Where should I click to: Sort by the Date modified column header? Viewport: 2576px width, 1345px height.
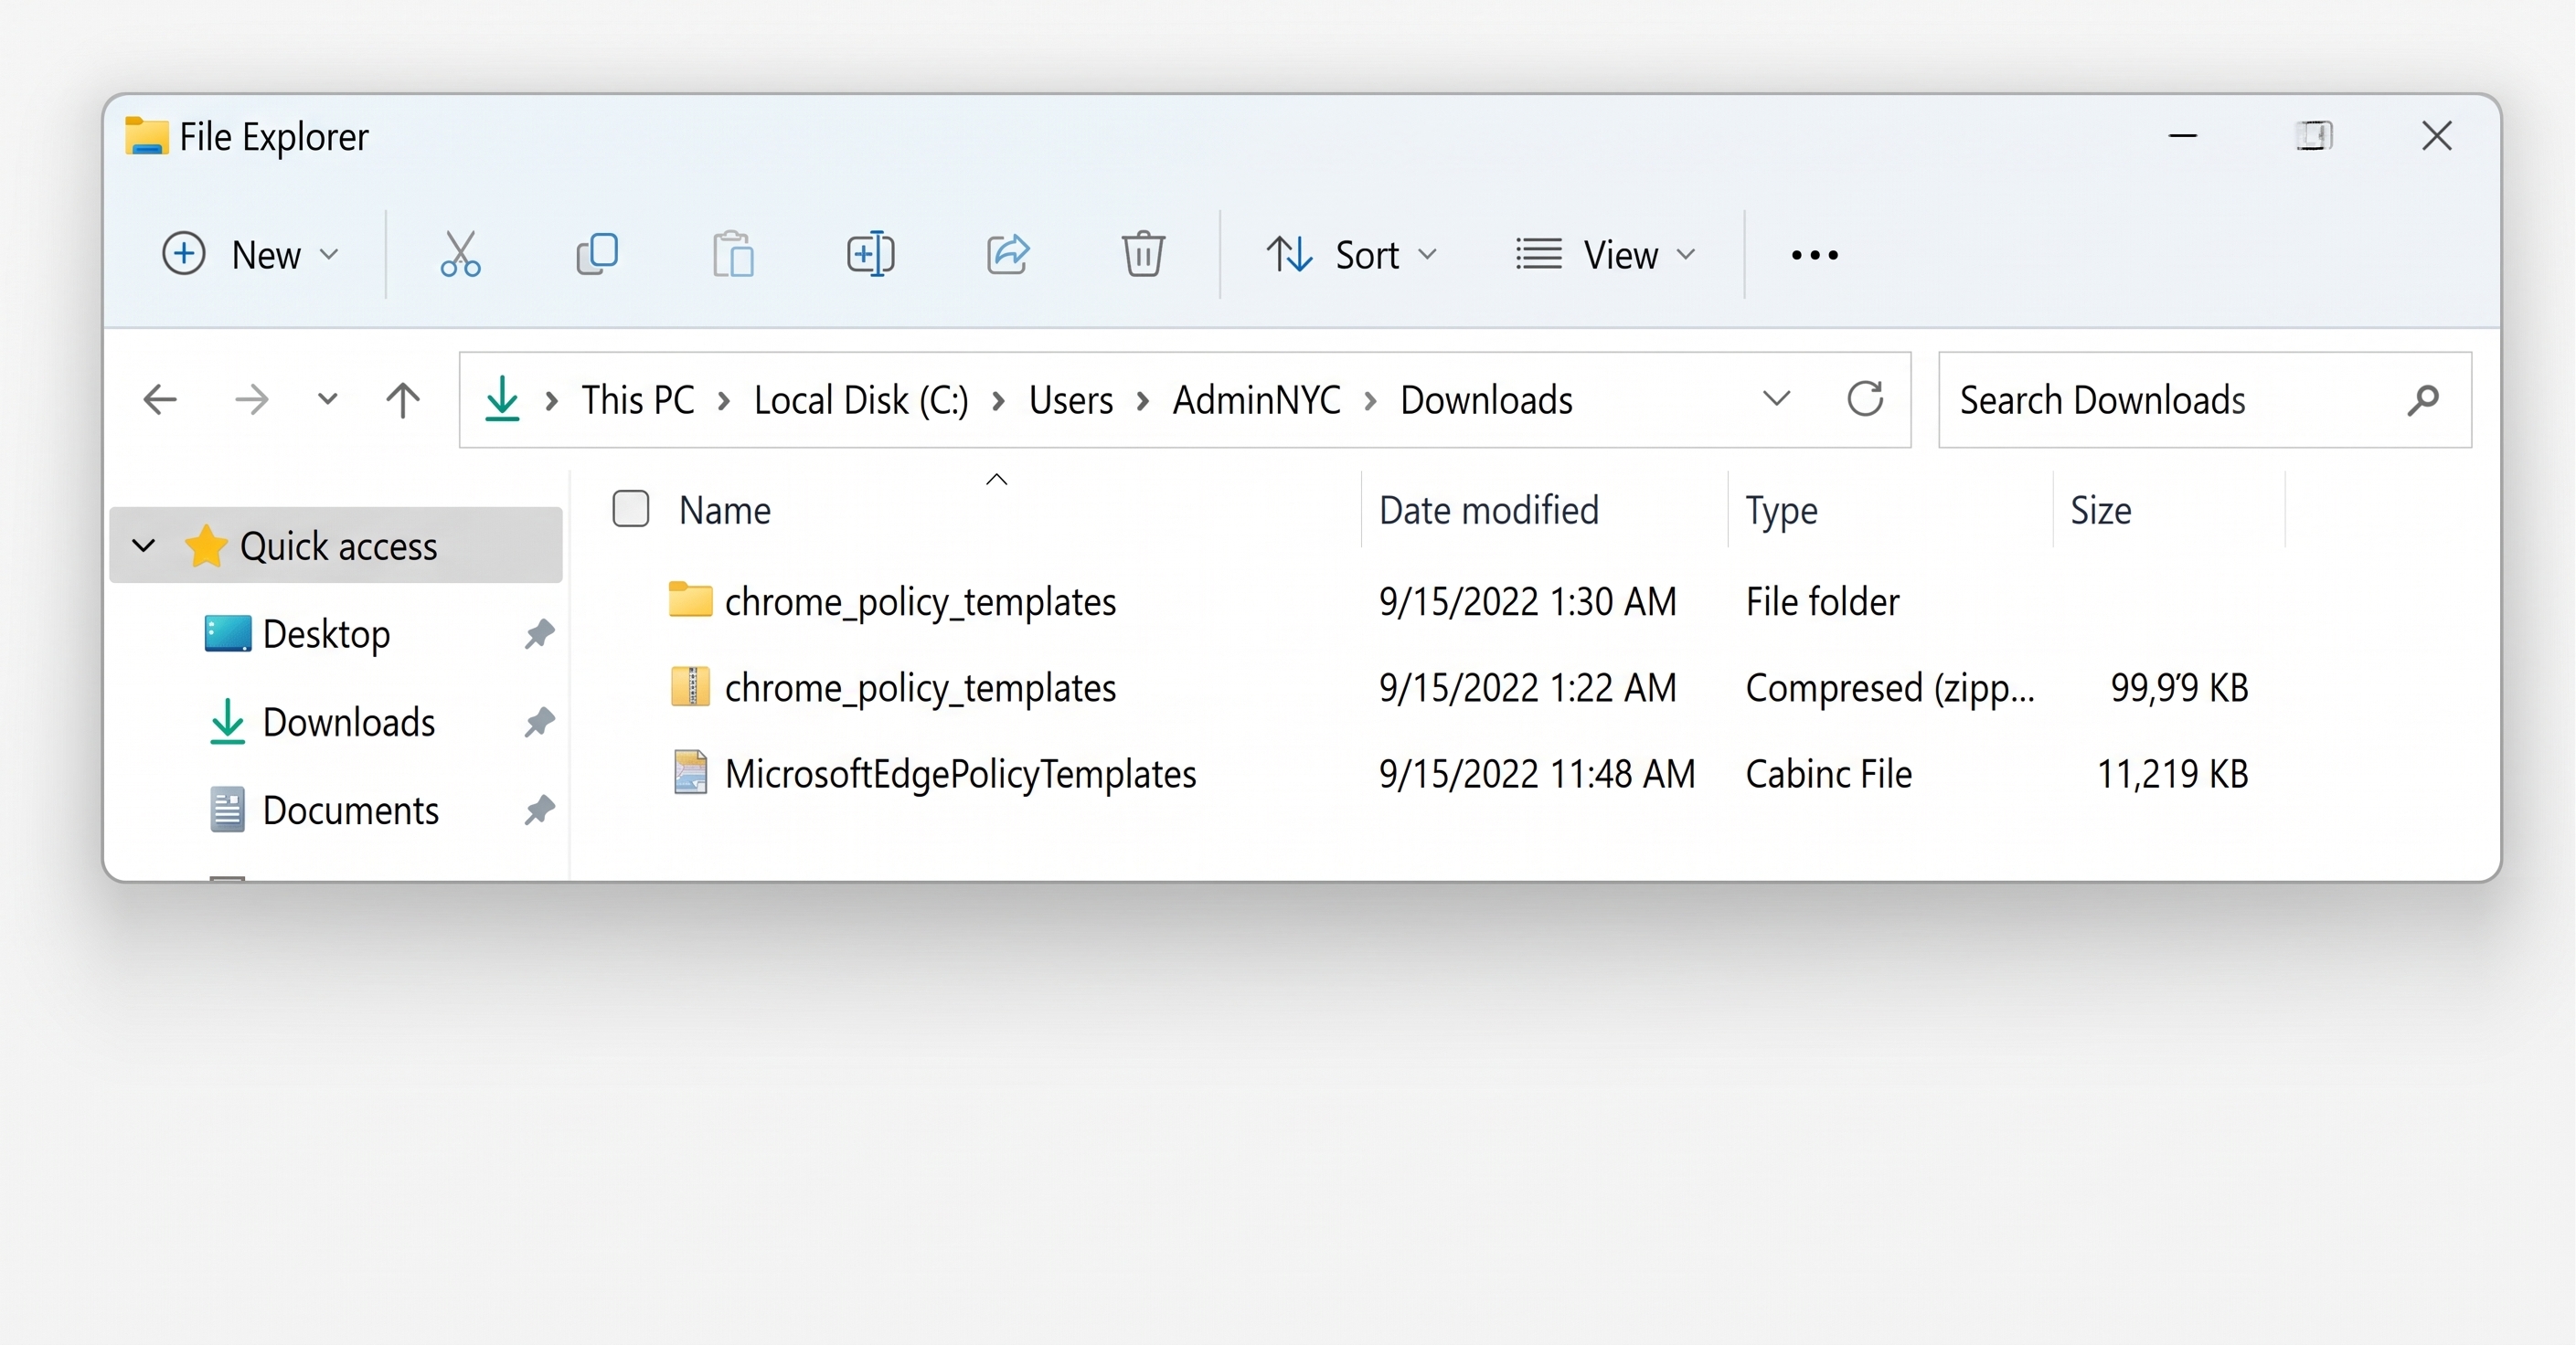click(x=1489, y=510)
